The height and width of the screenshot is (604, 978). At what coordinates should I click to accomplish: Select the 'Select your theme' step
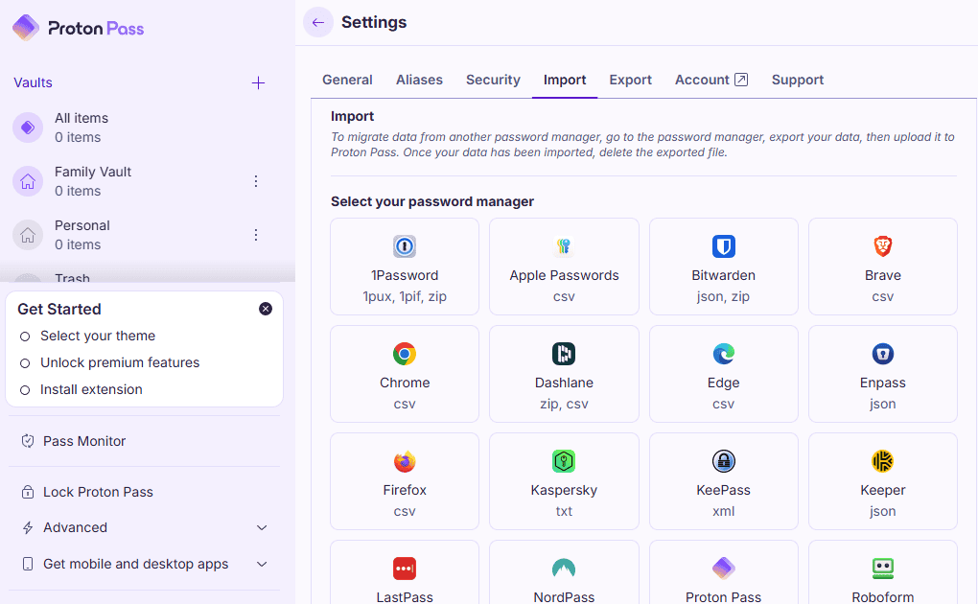97,336
